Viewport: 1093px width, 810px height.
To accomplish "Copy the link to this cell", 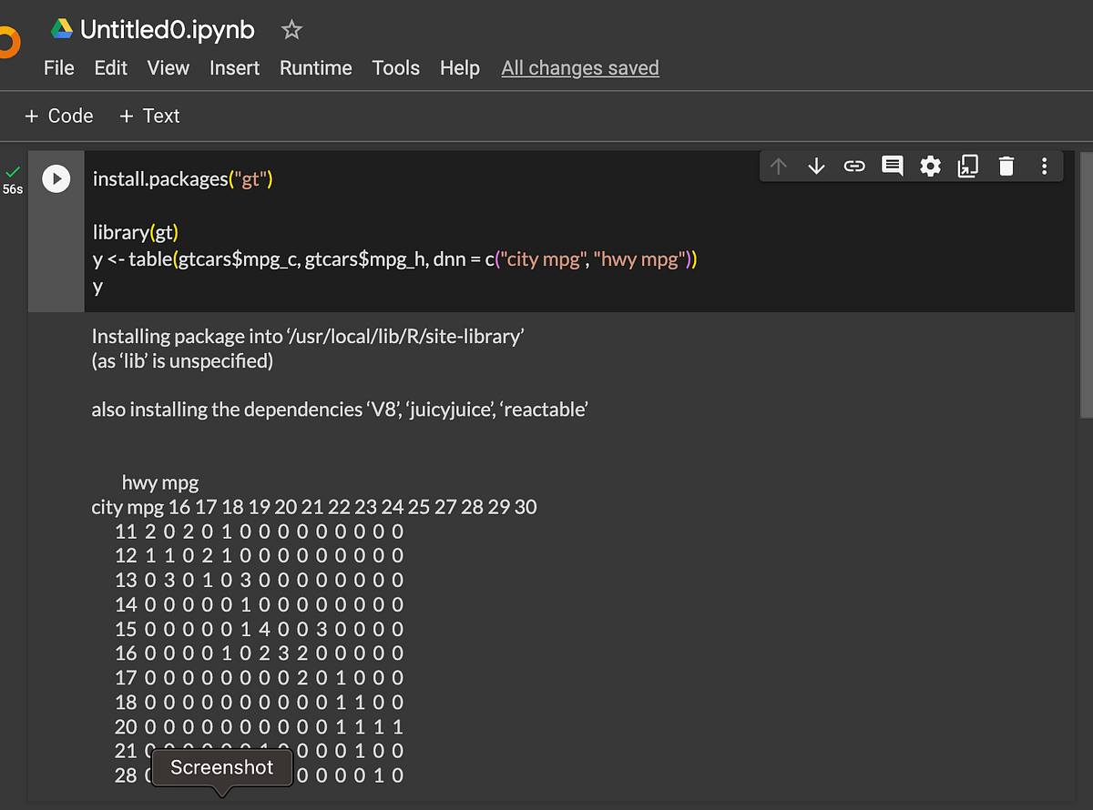I will click(854, 166).
